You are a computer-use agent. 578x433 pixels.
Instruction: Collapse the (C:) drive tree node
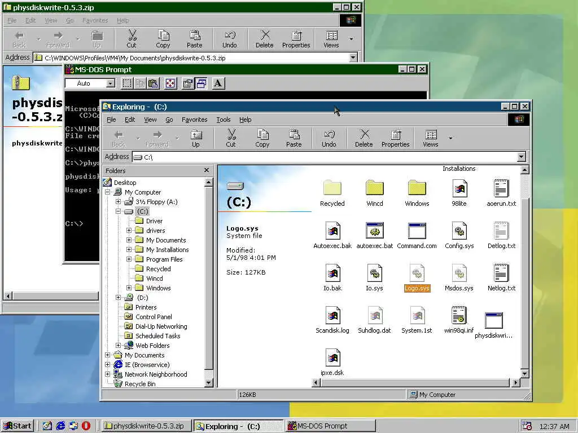118,211
